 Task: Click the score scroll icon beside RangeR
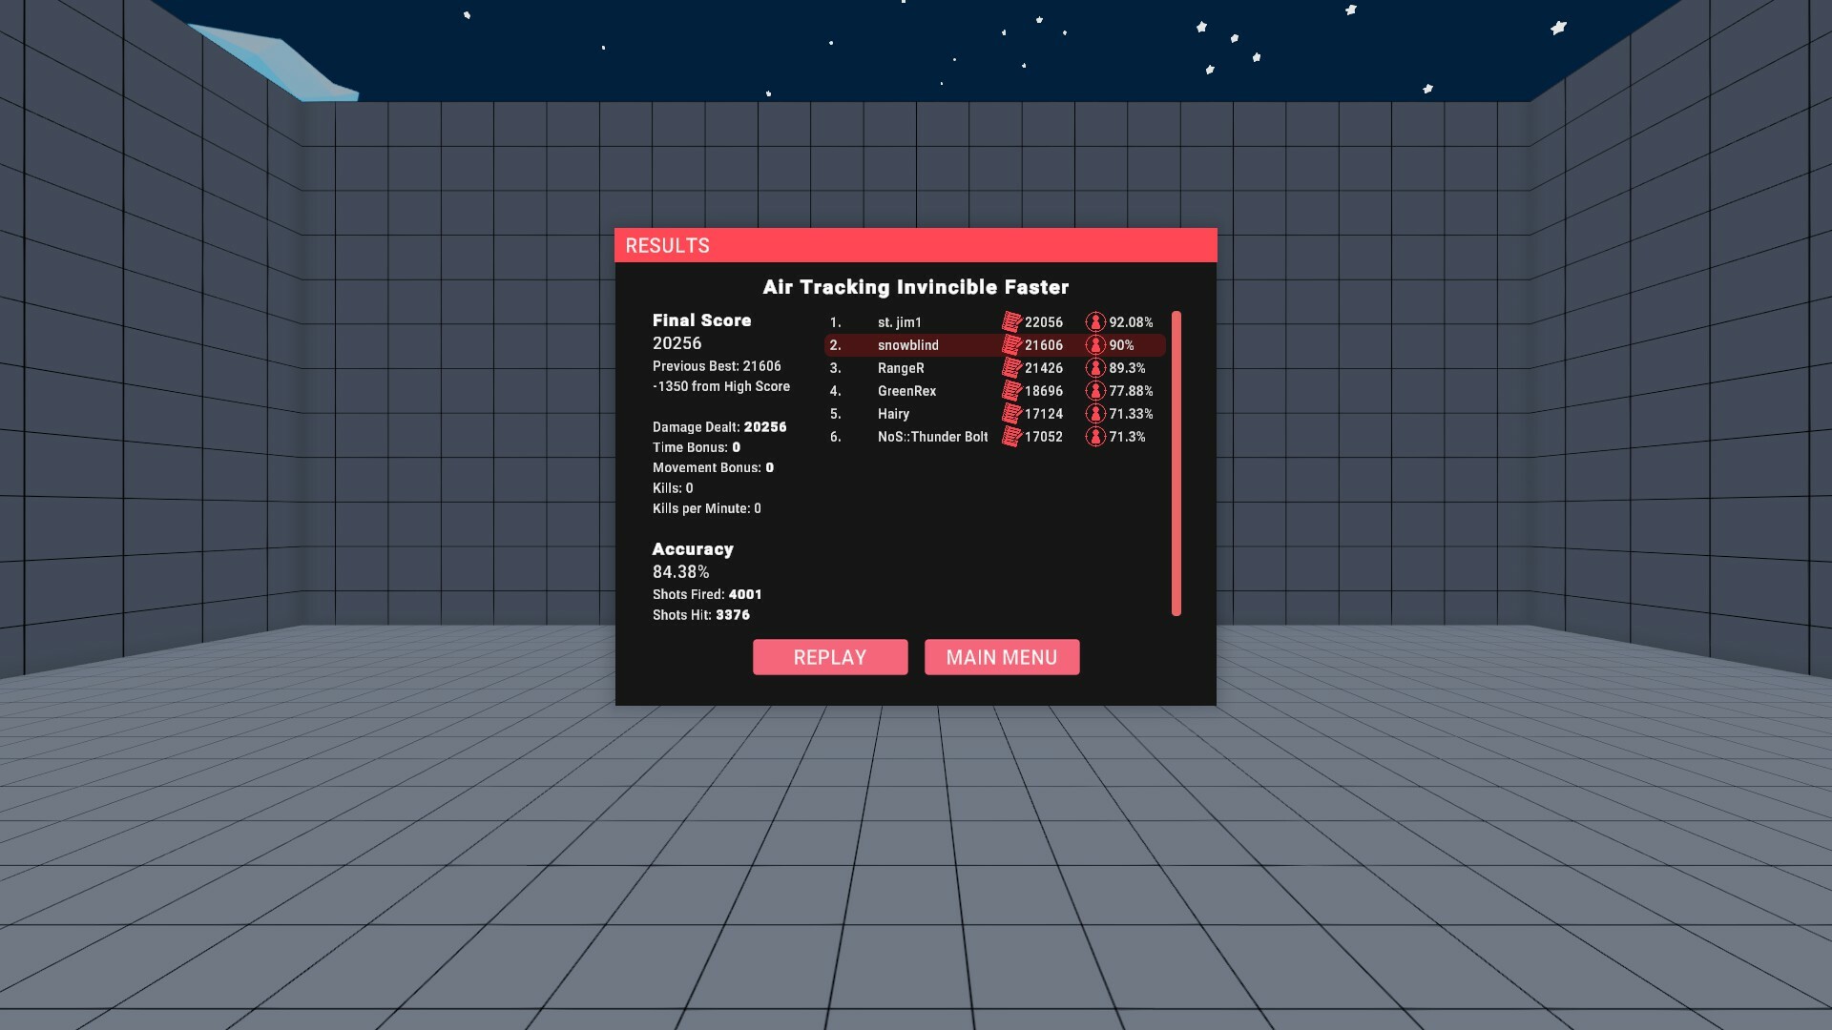pyautogui.click(x=1011, y=368)
